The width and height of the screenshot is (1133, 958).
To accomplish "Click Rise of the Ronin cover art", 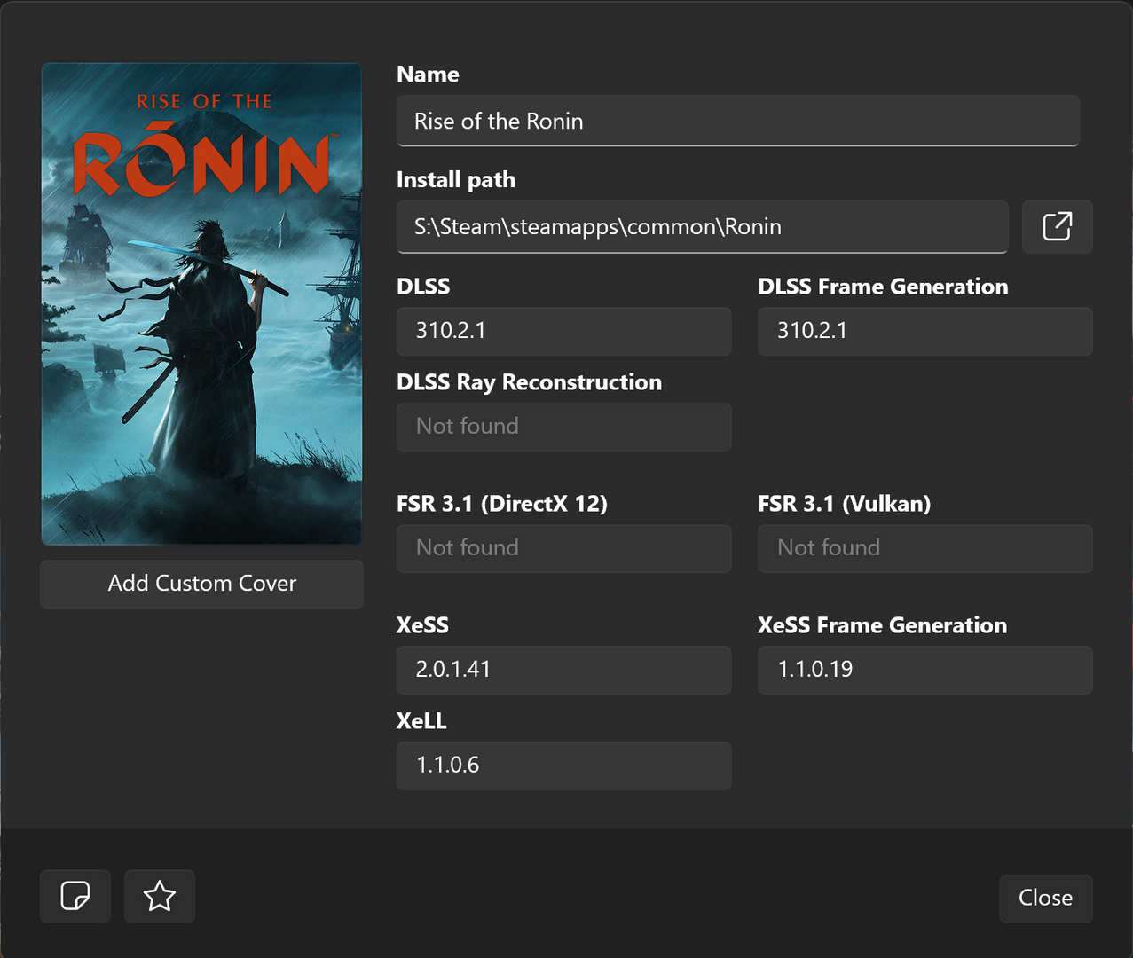I will tap(201, 303).
